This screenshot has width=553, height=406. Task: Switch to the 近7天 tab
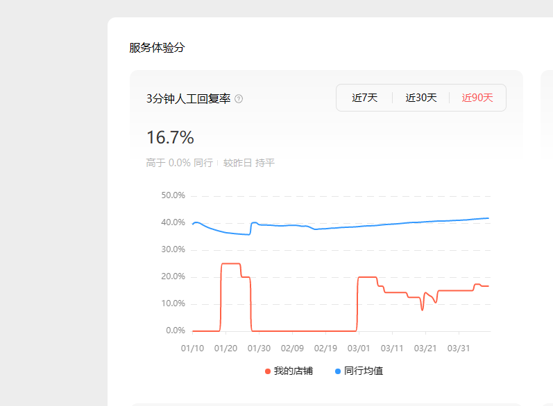[365, 98]
